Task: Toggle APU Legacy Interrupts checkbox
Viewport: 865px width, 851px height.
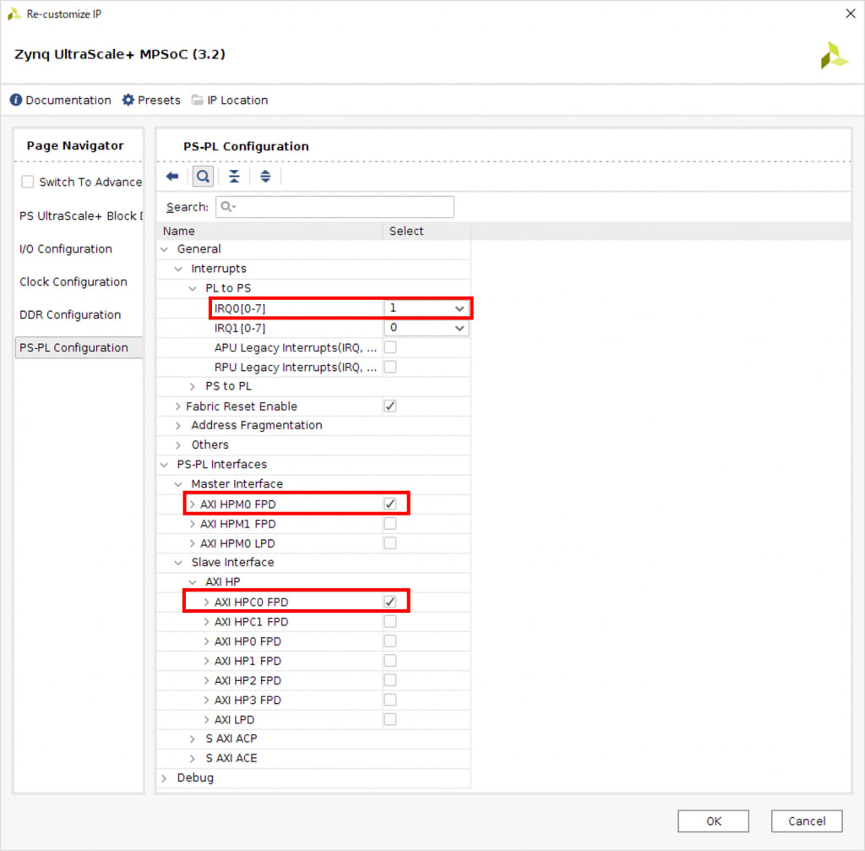Action: pyautogui.click(x=390, y=347)
